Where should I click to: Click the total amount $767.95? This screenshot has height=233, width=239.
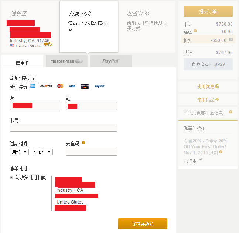(224, 53)
